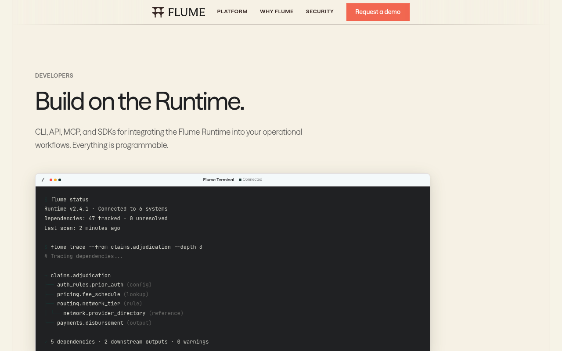Screen dimensions: 562x351
Task: Click the yellow terminal window dot
Action: (x=55, y=180)
